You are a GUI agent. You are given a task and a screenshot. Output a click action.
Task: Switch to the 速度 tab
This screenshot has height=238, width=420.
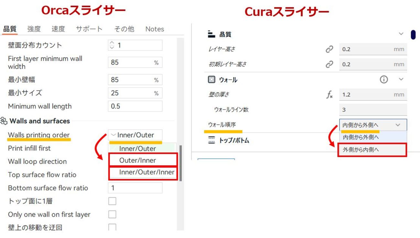[58, 29]
